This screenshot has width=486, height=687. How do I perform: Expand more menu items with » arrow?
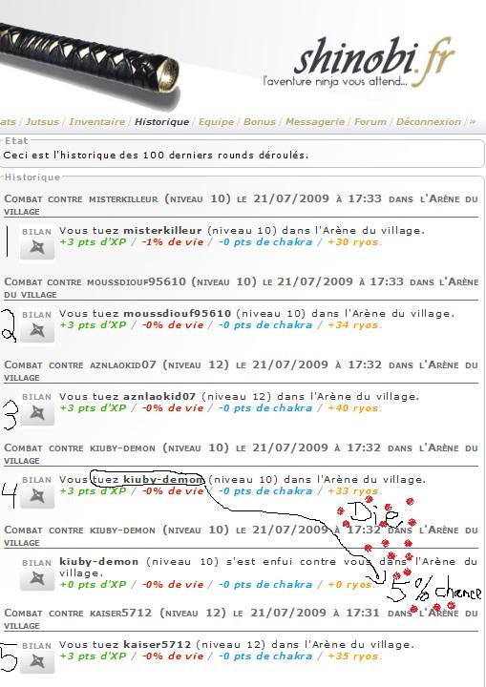coord(473,122)
